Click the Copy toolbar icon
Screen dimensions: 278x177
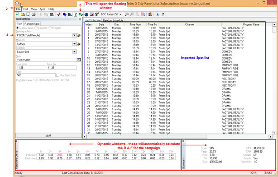pyautogui.click(x=46, y=14)
